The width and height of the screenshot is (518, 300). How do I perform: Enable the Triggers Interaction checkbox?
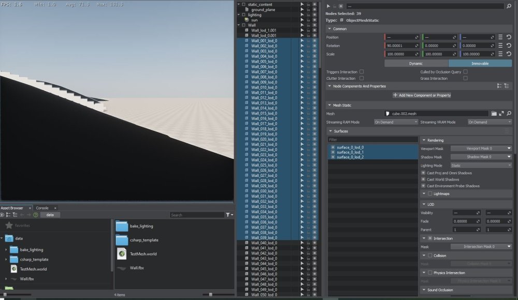tap(362, 72)
